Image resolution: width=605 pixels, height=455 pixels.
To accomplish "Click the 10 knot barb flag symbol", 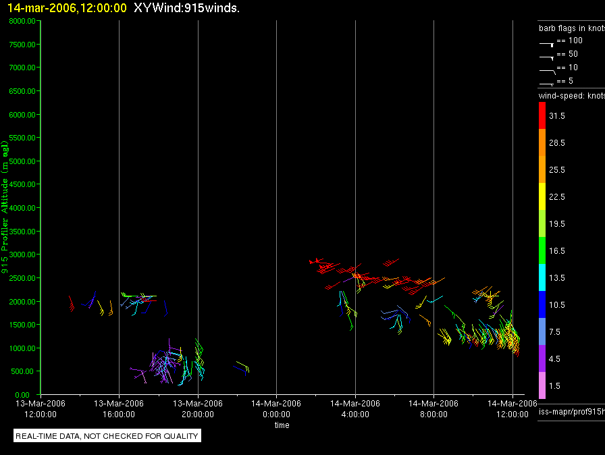I will (x=547, y=72).
